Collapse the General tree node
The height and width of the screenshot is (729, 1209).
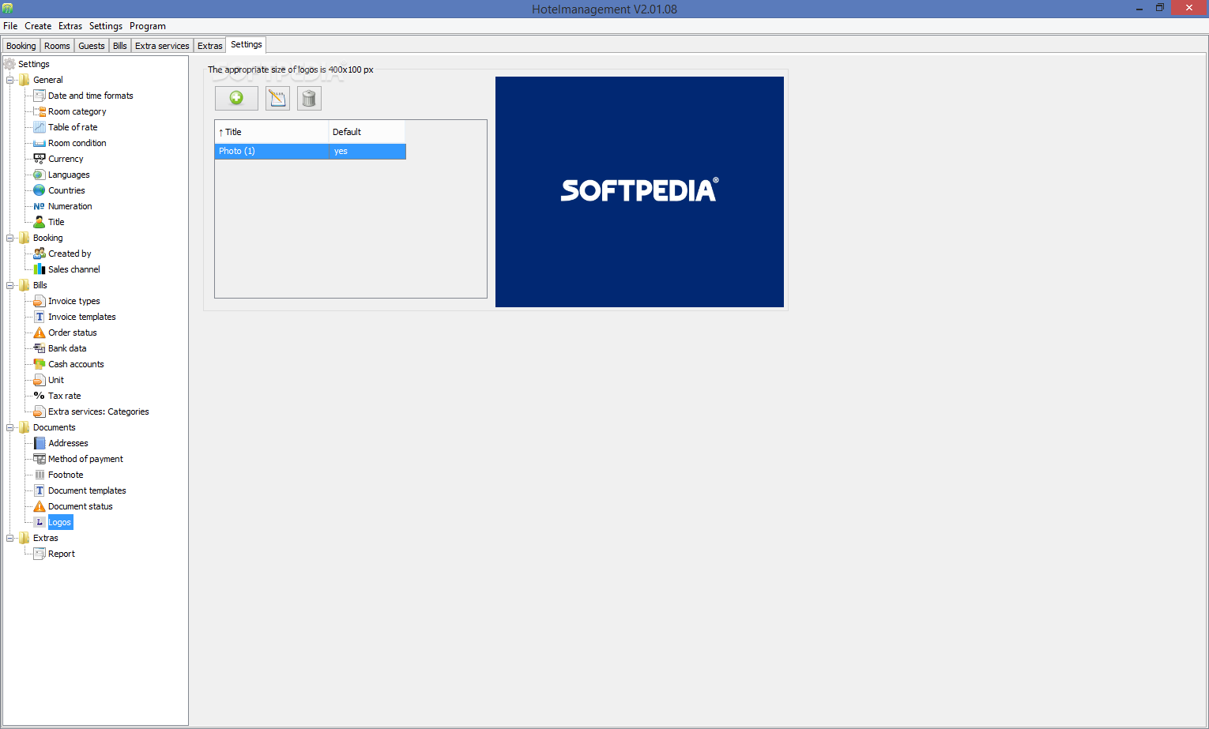tap(10, 80)
